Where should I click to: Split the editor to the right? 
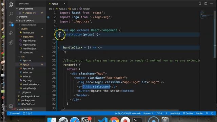(206, 4)
